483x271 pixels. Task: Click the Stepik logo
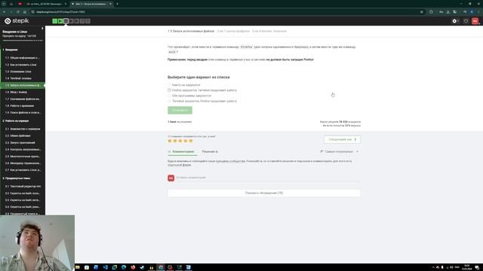17,21
